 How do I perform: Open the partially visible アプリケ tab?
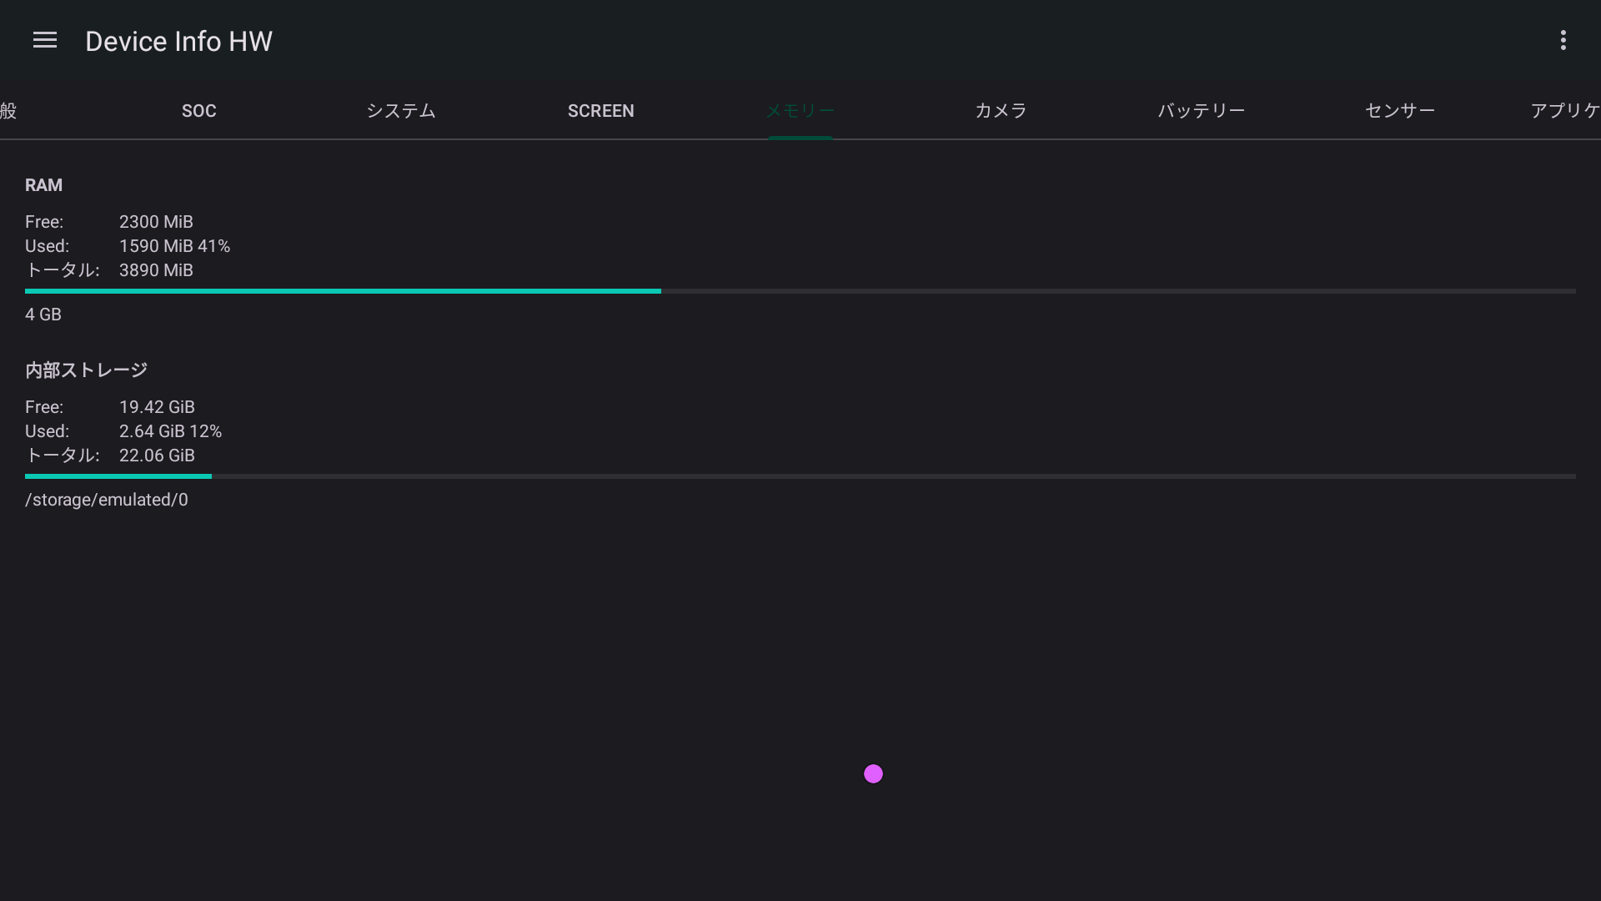pyautogui.click(x=1564, y=111)
